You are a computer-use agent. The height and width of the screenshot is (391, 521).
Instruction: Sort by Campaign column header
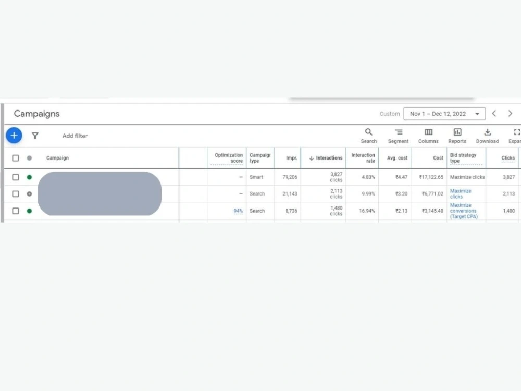[57, 158]
